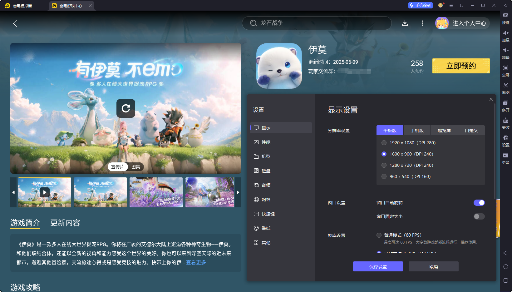Click 安装 APK install icon
Image resolution: width=512 pixels, height=292 pixels.
pos(506,123)
